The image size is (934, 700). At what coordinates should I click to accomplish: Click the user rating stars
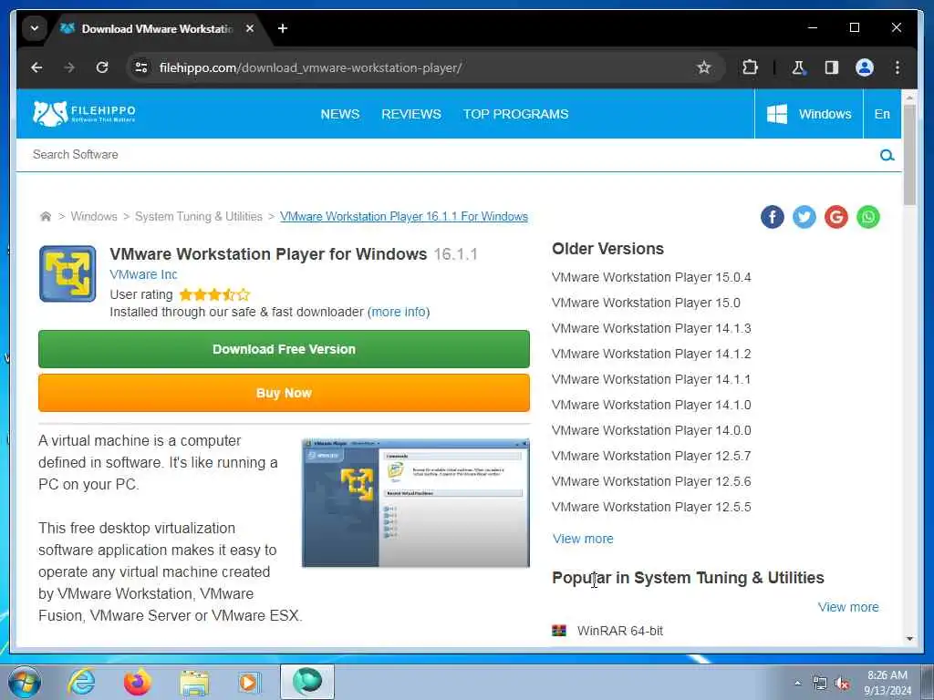pos(214,294)
